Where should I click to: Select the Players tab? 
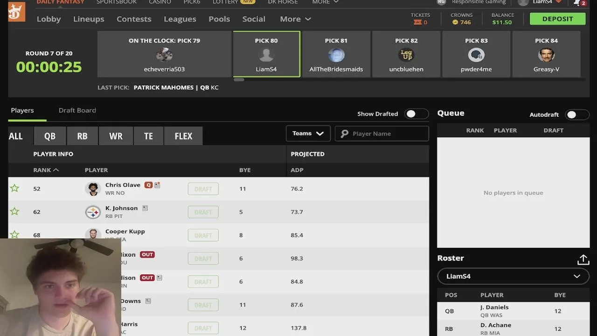pyautogui.click(x=22, y=111)
